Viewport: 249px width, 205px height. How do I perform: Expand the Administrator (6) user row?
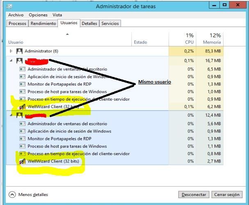tap(11, 51)
